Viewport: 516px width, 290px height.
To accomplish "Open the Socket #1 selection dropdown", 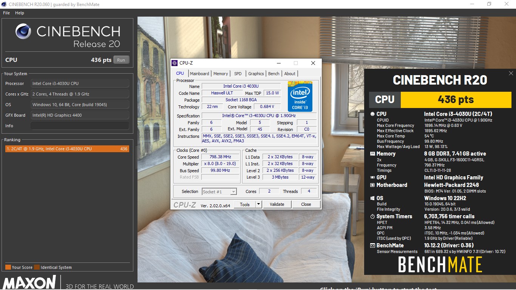I will 219,192.
